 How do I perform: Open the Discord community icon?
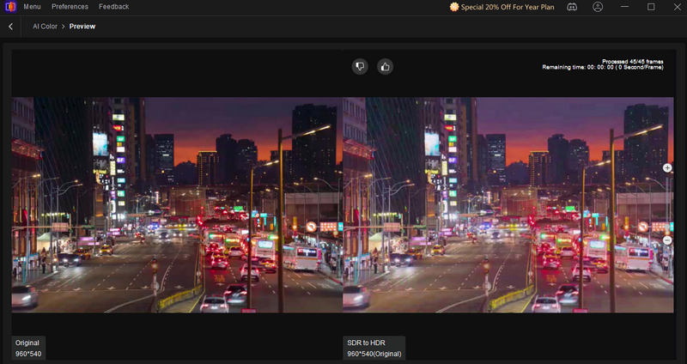pos(574,7)
